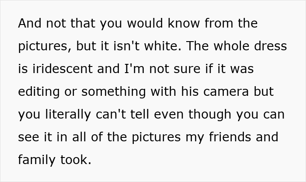This screenshot has height=182, width=306.
Task: Click the word "even" on the fifth line
Action: pos(169,115)
